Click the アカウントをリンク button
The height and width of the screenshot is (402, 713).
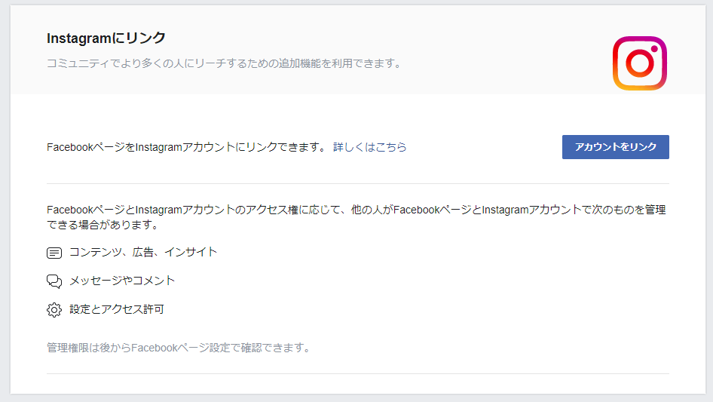click(615, 147)
